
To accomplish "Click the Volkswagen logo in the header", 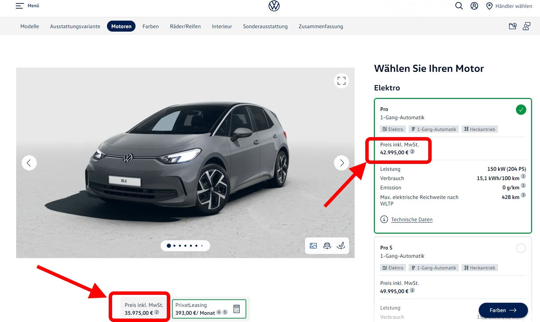I will point(274,6).
